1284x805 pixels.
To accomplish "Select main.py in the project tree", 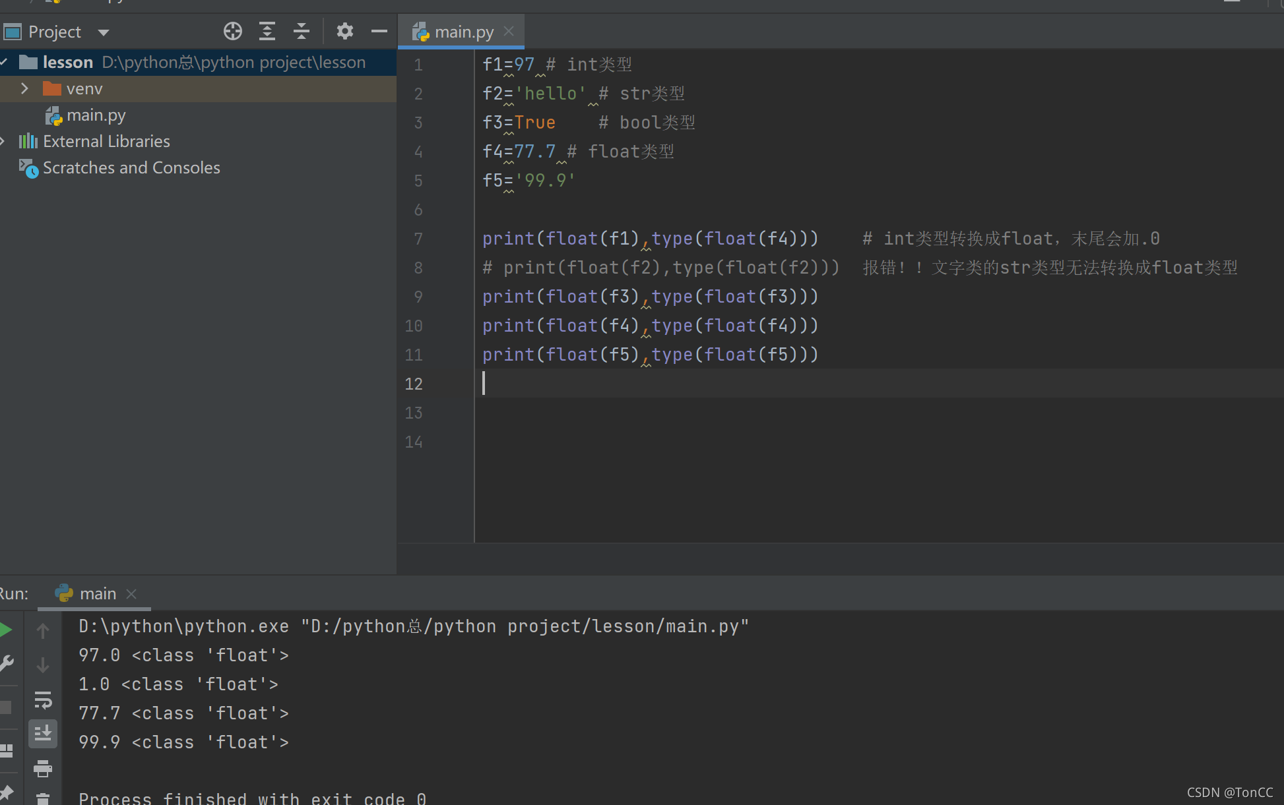I will pyautogui.click(x=96, y=115).
